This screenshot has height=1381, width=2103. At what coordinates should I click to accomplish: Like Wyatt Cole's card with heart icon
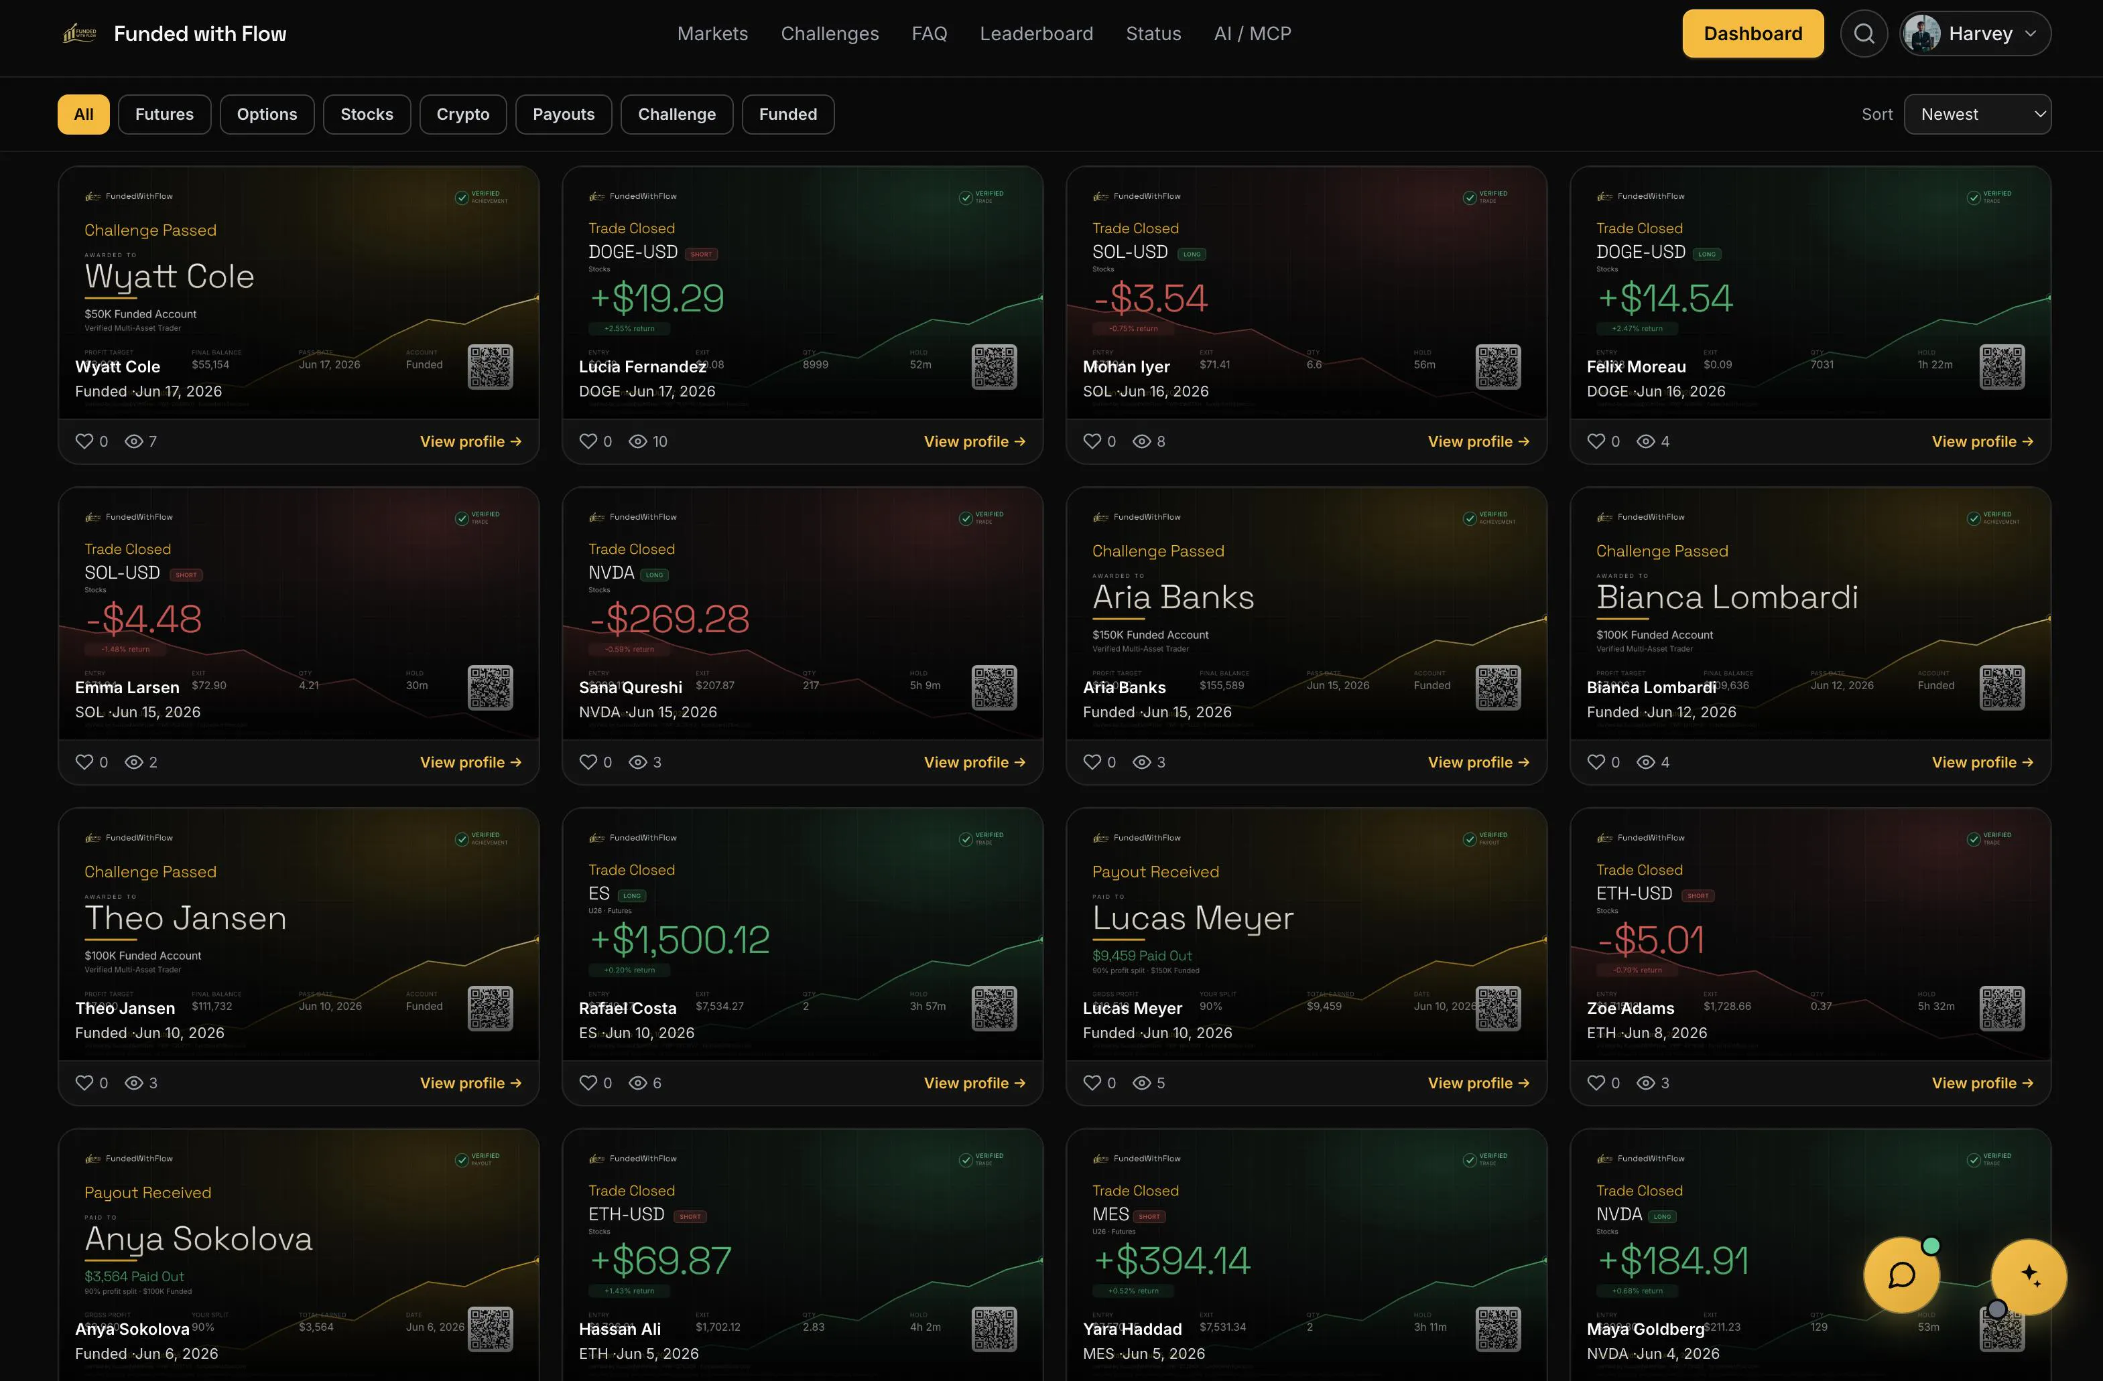coord(84,441)
